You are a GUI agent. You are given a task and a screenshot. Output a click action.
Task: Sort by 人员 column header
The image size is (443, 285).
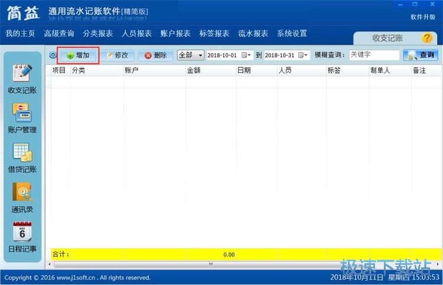click(302, 71)
